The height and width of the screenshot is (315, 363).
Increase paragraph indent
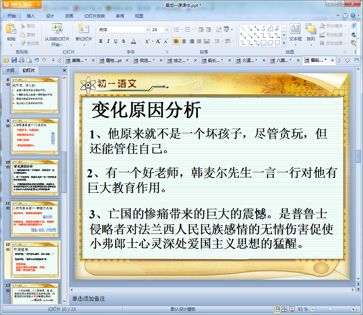(209, 29)
